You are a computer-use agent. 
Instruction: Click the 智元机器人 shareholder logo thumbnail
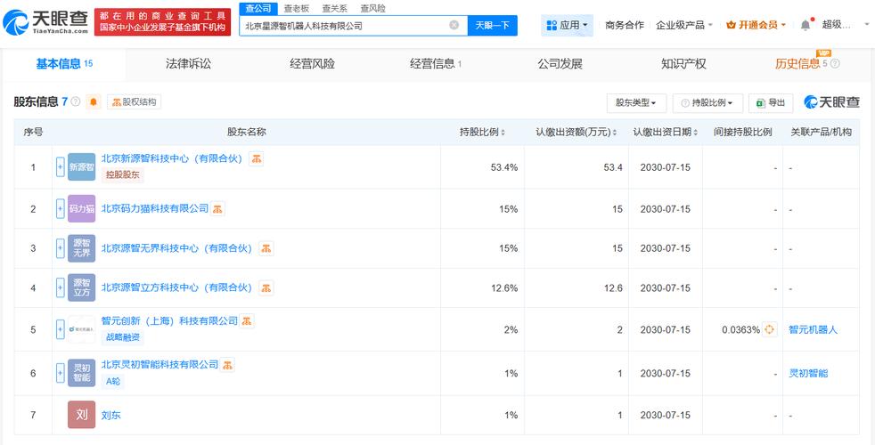pos(81,329)
